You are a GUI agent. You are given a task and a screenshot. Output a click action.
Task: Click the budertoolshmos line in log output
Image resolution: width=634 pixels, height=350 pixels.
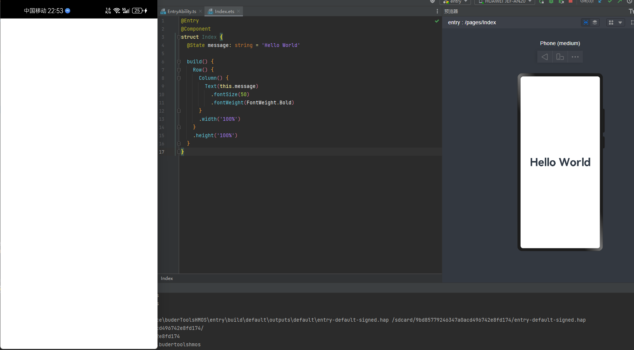pos(180,345)
